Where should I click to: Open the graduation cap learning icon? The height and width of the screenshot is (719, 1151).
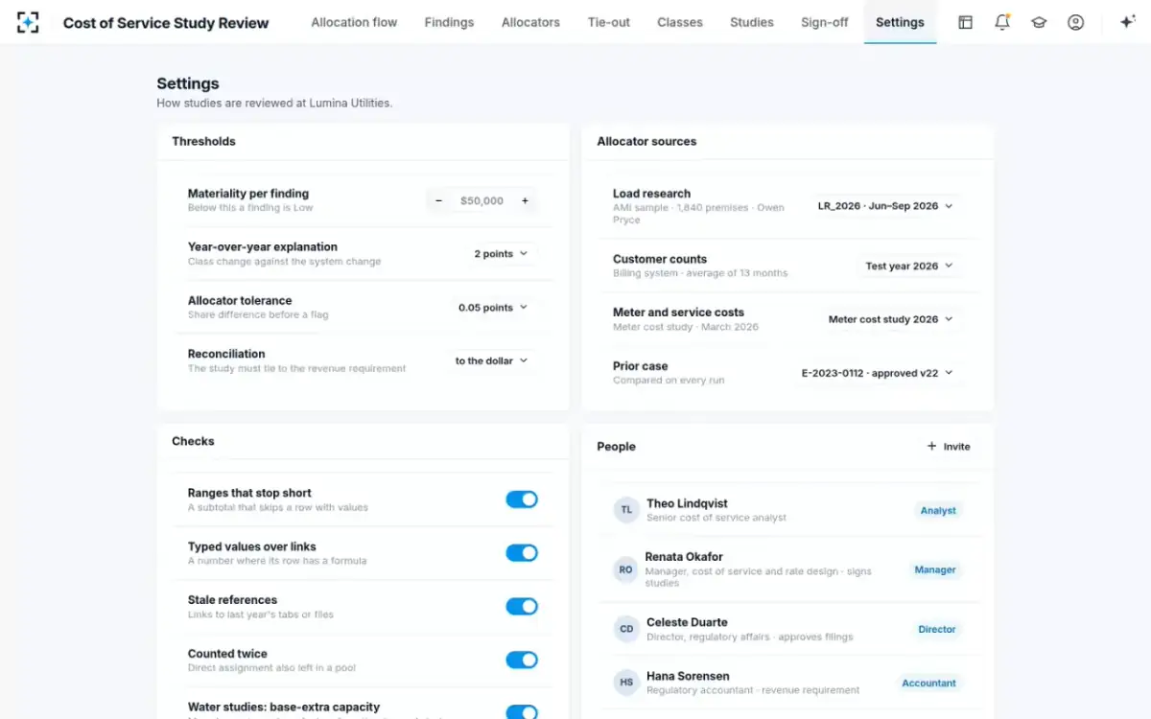coord(1039,22)
